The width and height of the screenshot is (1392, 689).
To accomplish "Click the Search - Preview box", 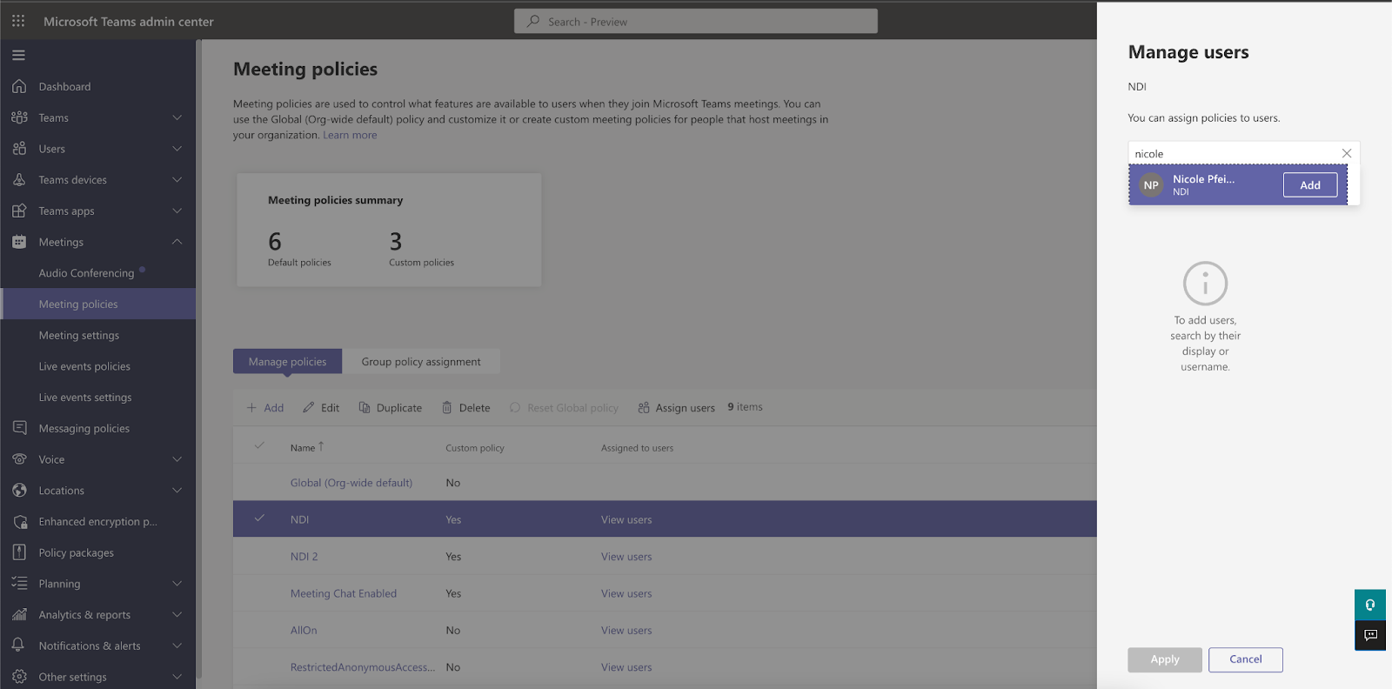I will (x=696, y=21).
